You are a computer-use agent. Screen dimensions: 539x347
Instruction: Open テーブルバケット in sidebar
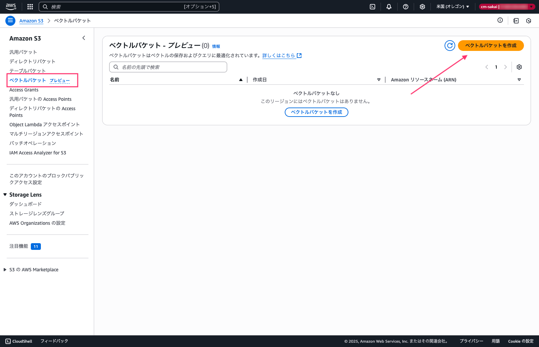pyautogui.click(x=27, y=71)
